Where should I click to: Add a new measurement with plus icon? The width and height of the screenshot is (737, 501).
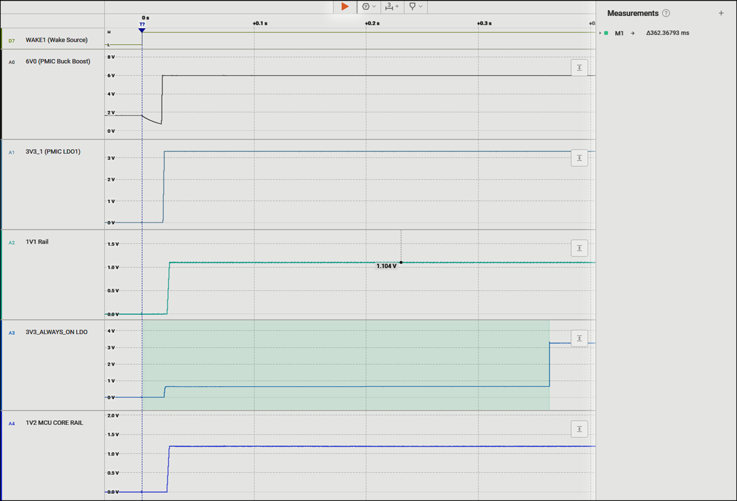pos(721,13)
